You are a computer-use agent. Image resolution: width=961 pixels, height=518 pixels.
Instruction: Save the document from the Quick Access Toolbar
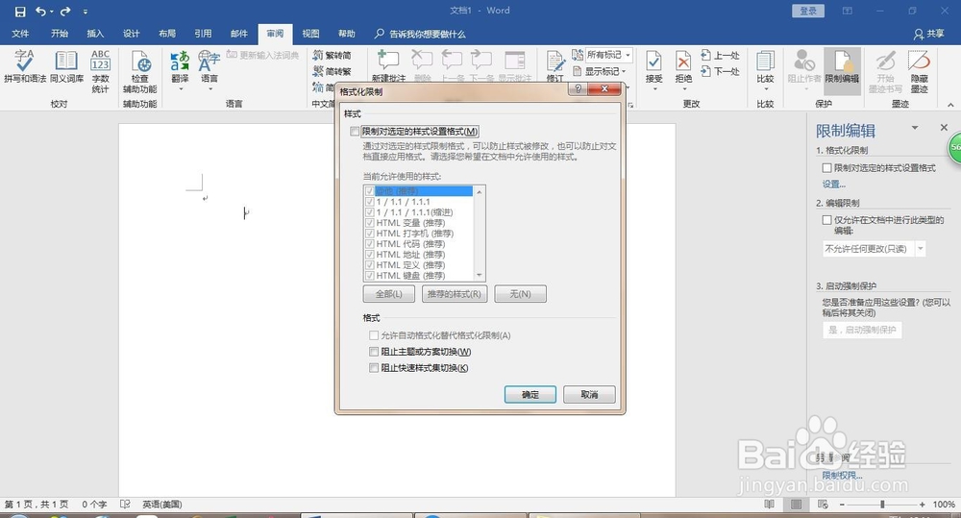20,11
